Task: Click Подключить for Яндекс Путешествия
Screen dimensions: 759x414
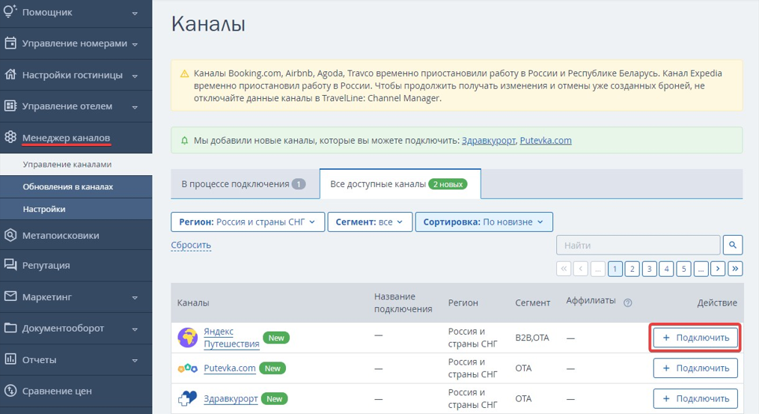Action: 695,338
